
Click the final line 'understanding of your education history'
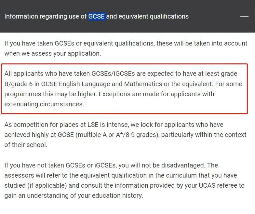coord(85,195)
